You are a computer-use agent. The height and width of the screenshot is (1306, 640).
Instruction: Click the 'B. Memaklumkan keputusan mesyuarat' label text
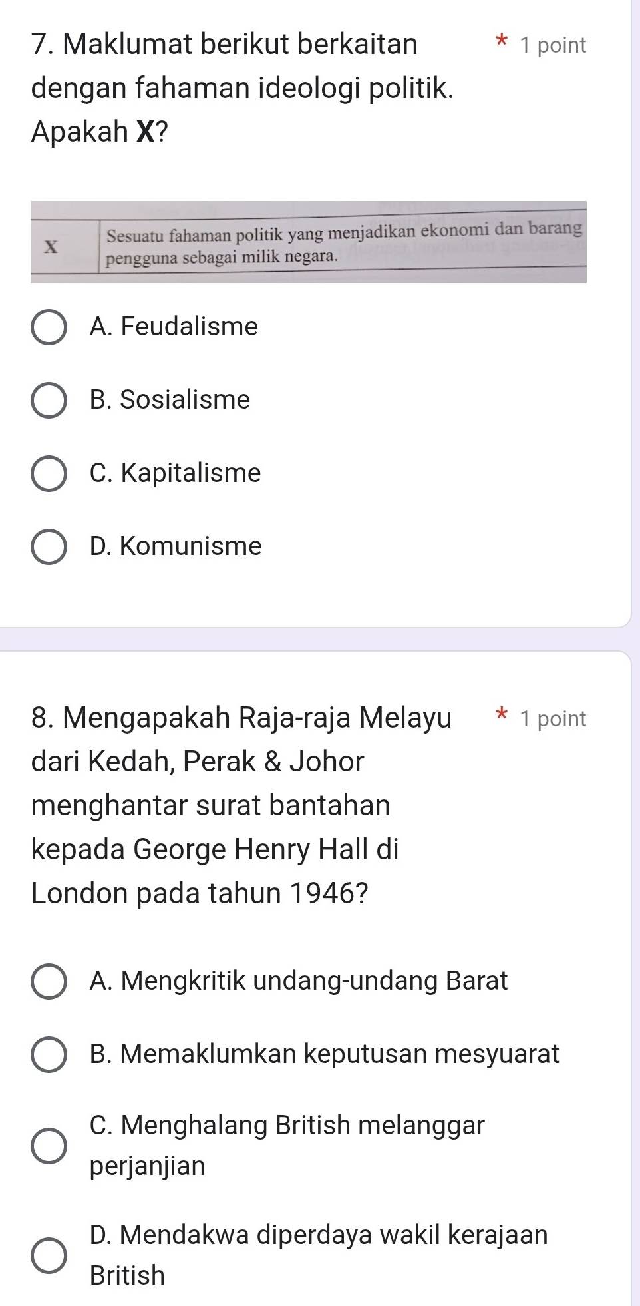click(x=324, y=1054)
